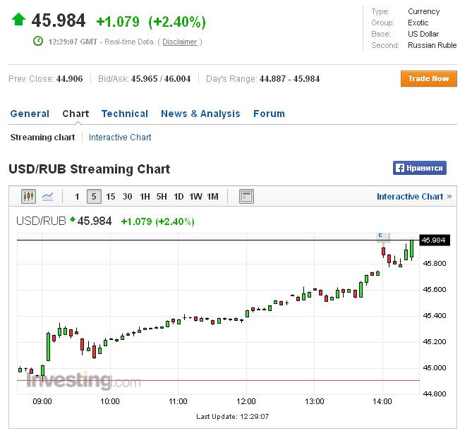Select the Streaming chart sub-tab
The width and height of the screenshot is (460, 433).
tap(42, 138)
